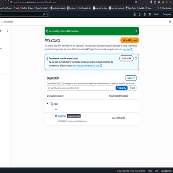Click Enable in IAM button

(x=126, y=58)
